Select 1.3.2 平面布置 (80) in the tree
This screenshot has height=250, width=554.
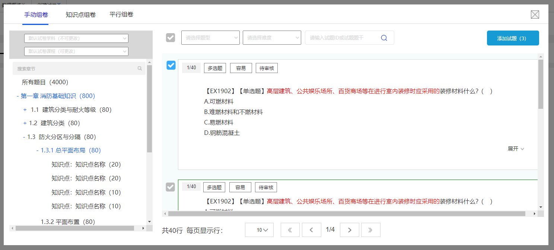(x=68, y=222)
